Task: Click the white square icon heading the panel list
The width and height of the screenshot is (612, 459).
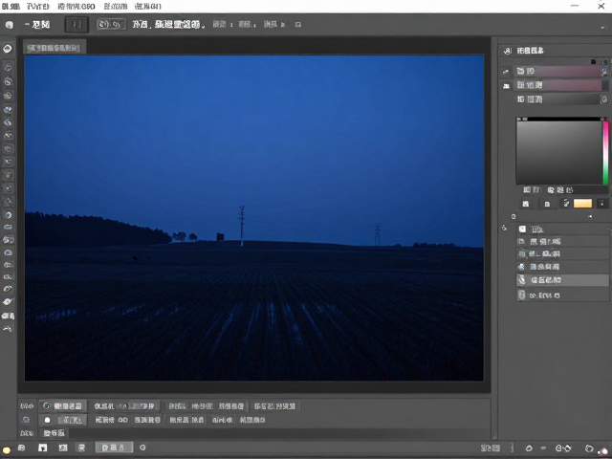Action: (x=522, y=229)
